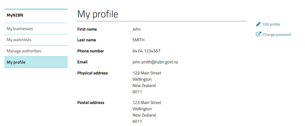Click the My profile page heading
The height and width of the screenshot is (126, 305).
[x=98, y=14]
